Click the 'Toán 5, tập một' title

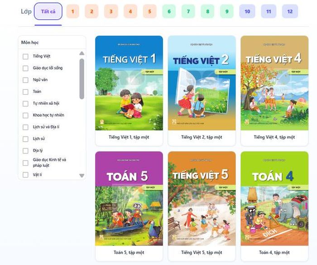click(x=129, y=252)
